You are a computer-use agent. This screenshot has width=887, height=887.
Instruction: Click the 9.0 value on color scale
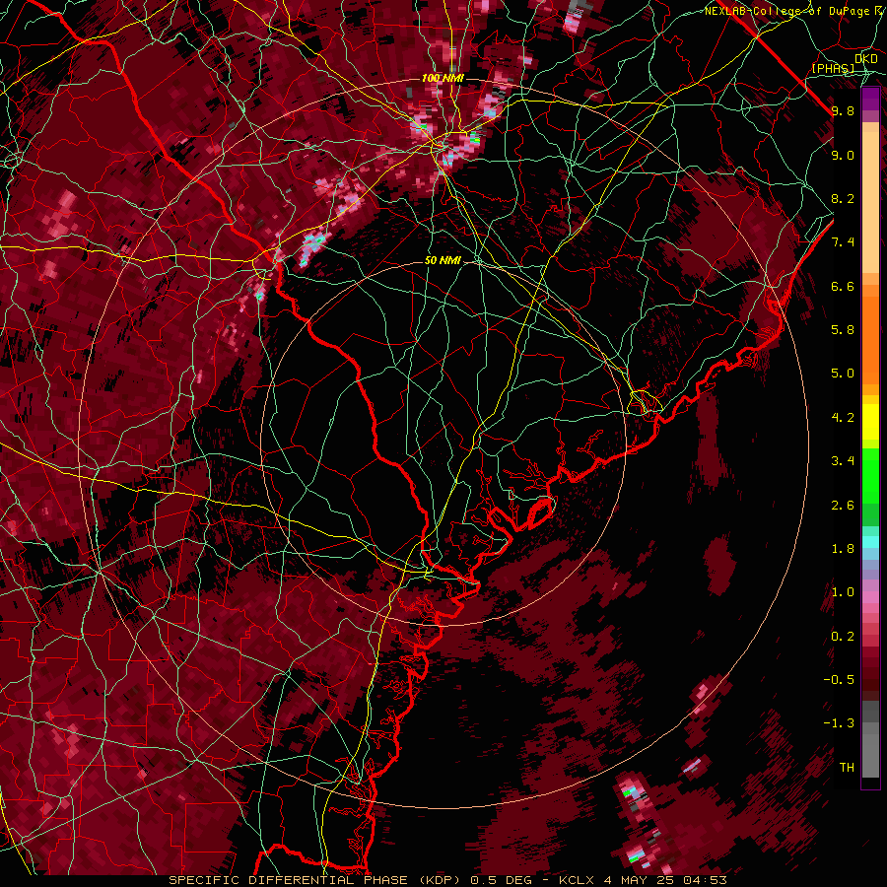pos(843,155)
